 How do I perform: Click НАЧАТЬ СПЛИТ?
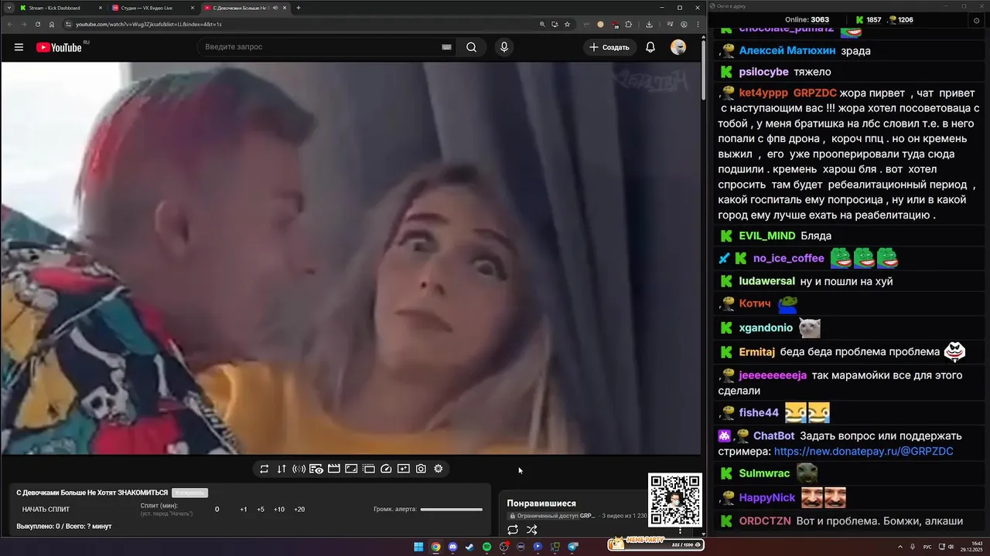(46, 510)
